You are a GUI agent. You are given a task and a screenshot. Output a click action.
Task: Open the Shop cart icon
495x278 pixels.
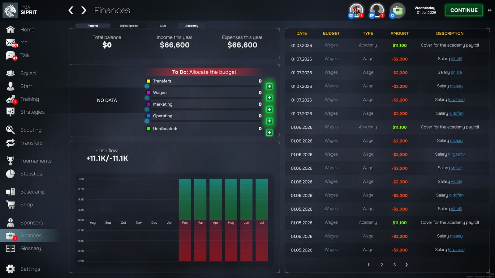pyautogui.click(x=11, y=204)
